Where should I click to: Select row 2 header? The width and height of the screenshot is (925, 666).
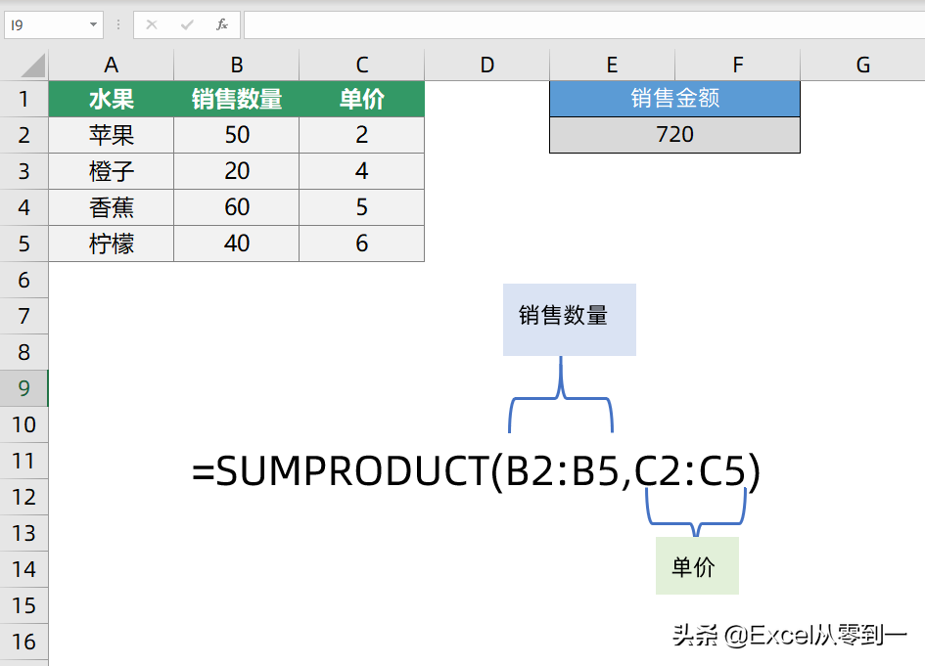pyautogui.click(x=23, y=135)
